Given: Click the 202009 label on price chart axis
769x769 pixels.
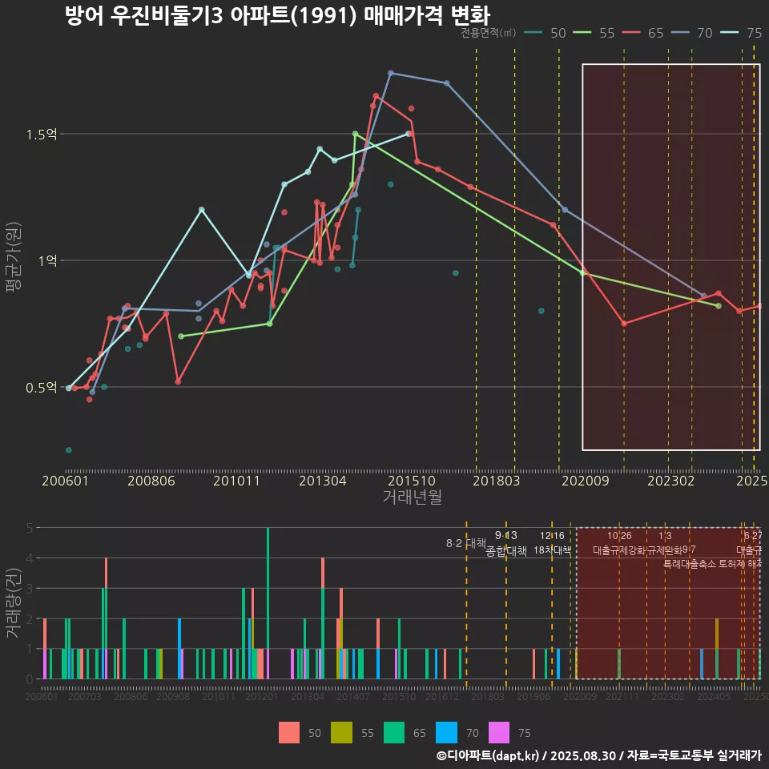Looking at the screenshot, I should tap(585, 481).
